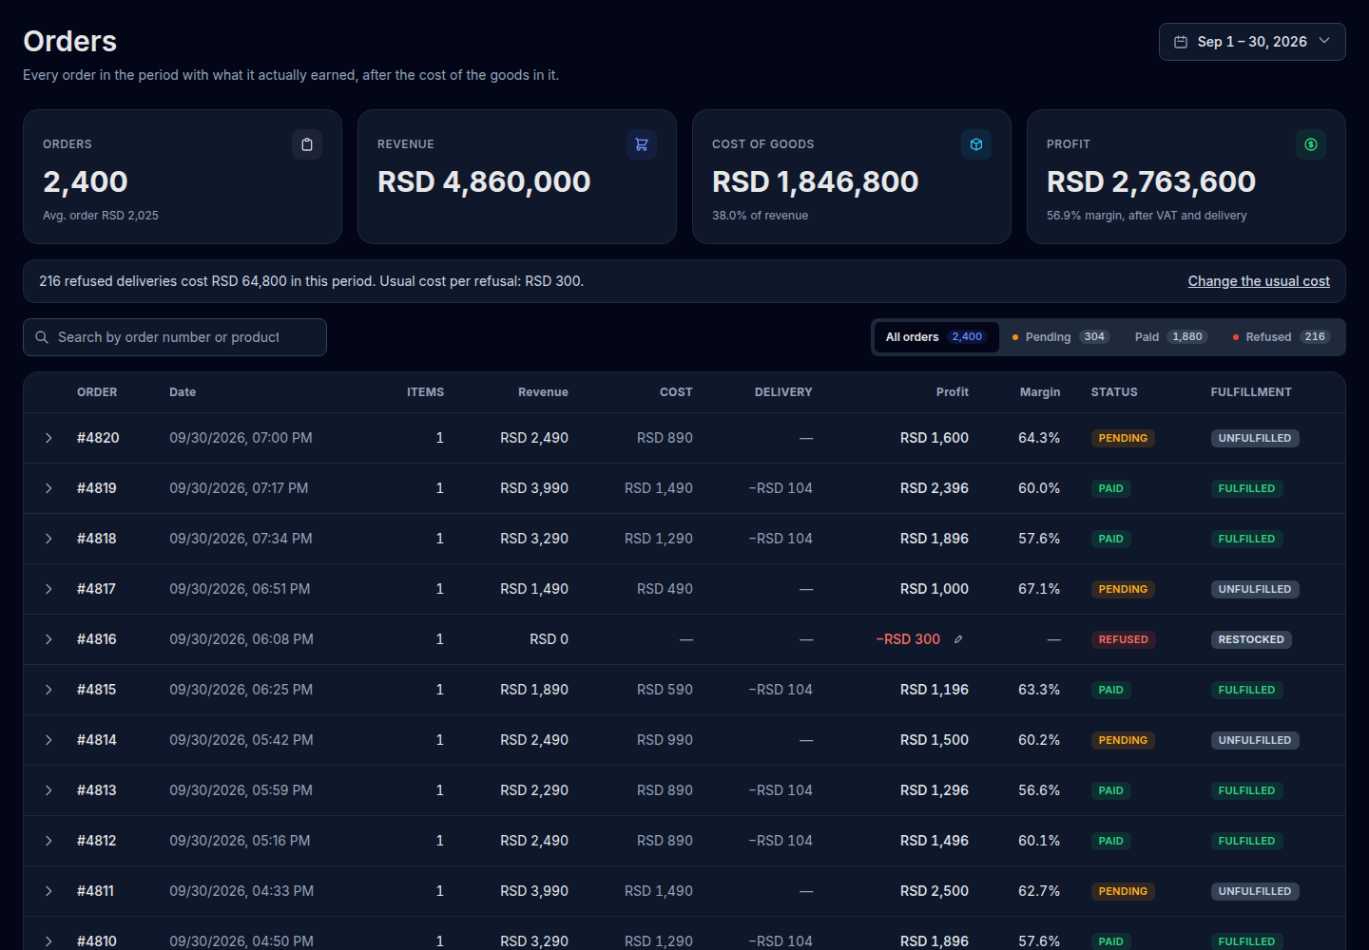Click the PENDING badge on order #4817
The height and width of the screenshot is (950, 1369).
tap(1123, 589)
